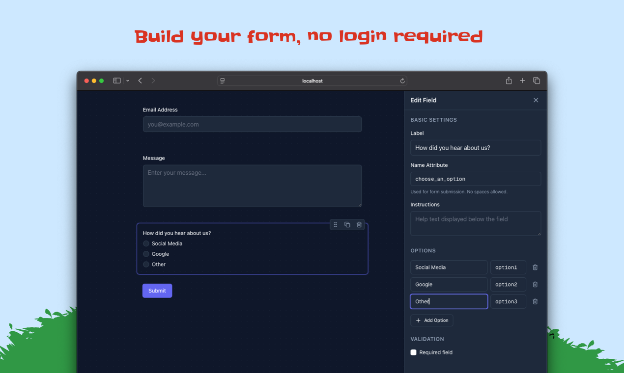Screen dimensions: 624x373
Task: Select the Other radio button
Action: (x=146, y=264)
